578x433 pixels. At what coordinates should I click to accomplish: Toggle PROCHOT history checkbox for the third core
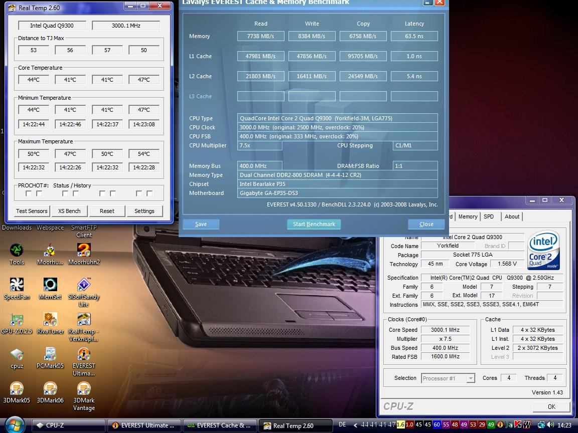coord(113,193)
